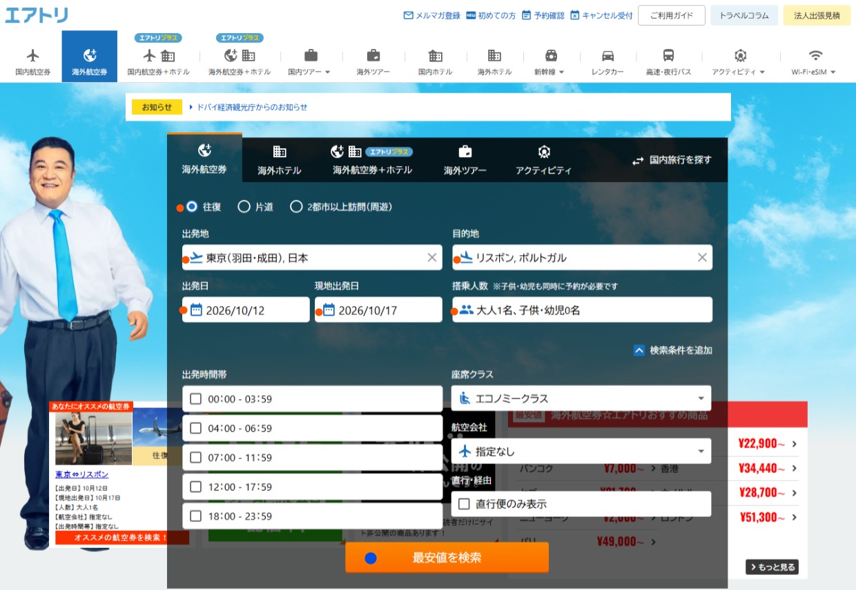Open 法人出張見積 button
856x590 pixels.
tap(817, 15)
